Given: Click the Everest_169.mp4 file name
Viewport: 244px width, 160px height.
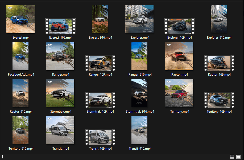Looking at the screenshot, I should [x=61, y=38].
